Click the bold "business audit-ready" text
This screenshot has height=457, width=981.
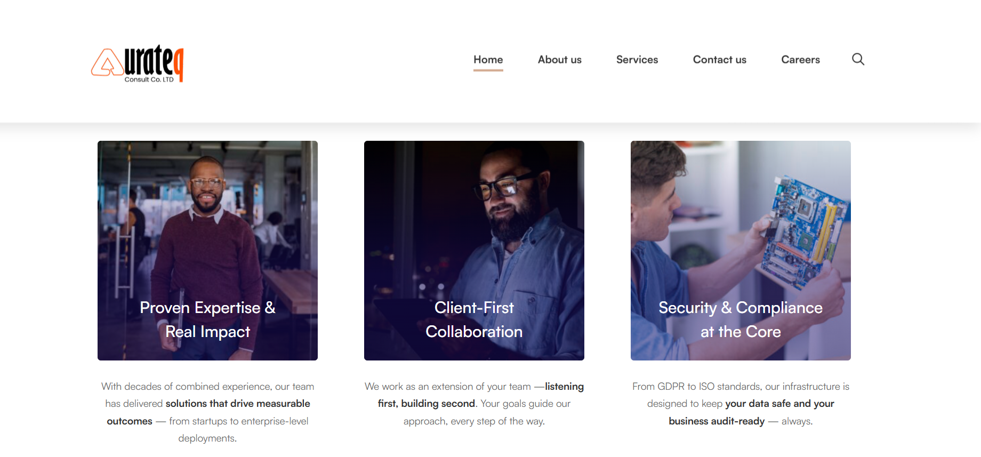tap(717, 421)
